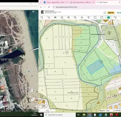Screen dimensions: 121x117
Task: Open the AutoCAD red A icon on taskbar
Action: 111,115
